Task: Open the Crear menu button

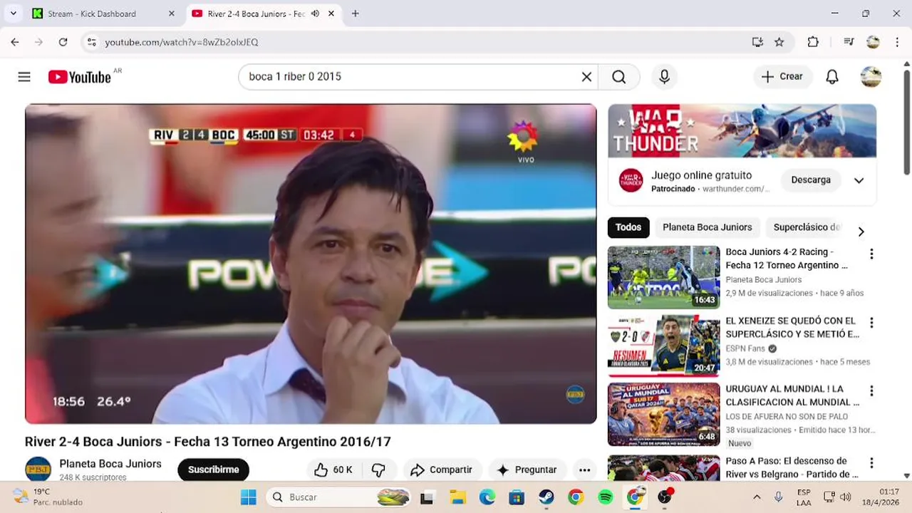Action: pyautogui.click(x=782, y=76)
